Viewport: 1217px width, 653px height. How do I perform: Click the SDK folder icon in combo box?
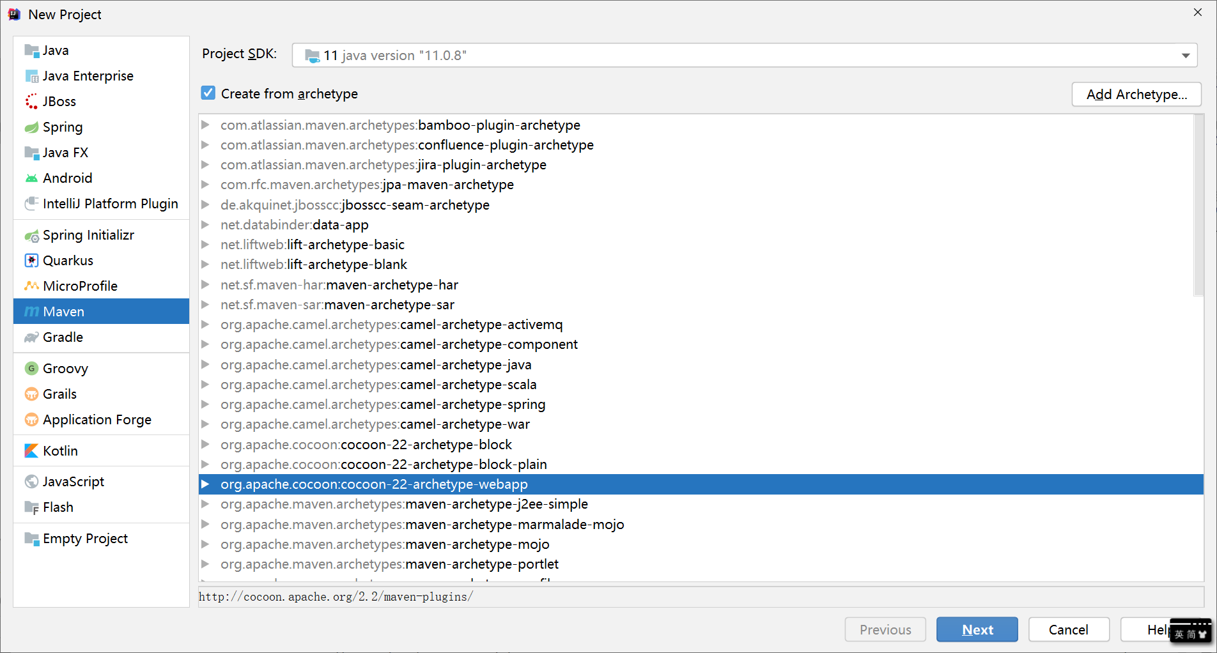[312, 56]
